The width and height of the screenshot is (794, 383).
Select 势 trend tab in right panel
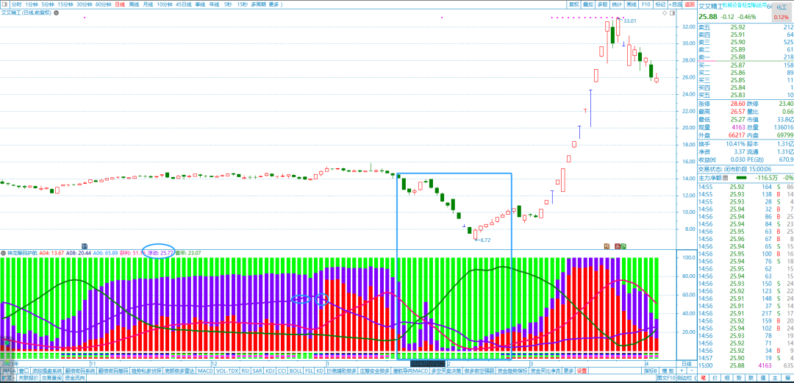pos(739,377)
